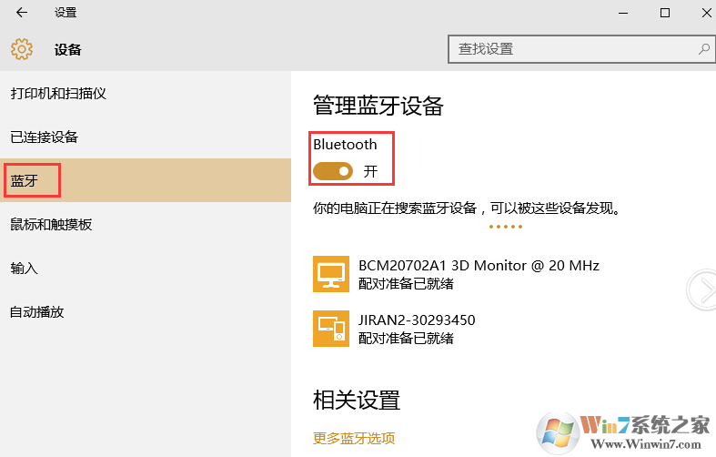
Task: Select 蓝牙 in the sidebar
Action: point(25,180)
